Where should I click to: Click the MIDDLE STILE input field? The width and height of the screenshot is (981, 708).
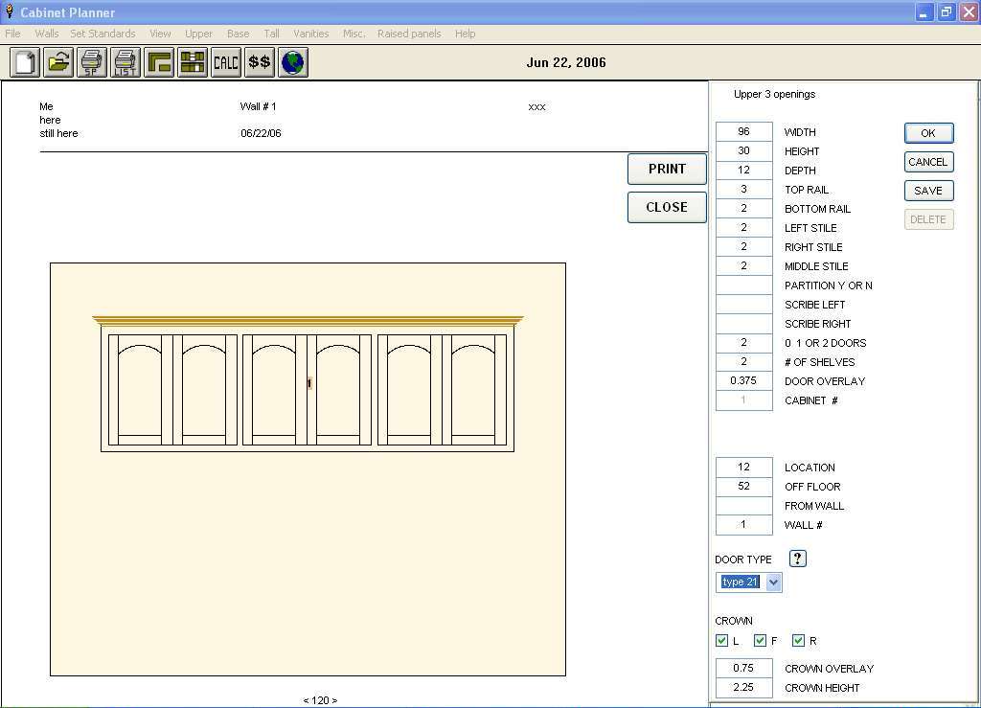pos(743,265)
